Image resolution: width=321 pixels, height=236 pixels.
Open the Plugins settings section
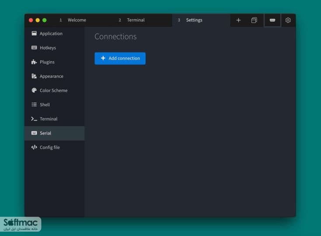tap(55, 62)
